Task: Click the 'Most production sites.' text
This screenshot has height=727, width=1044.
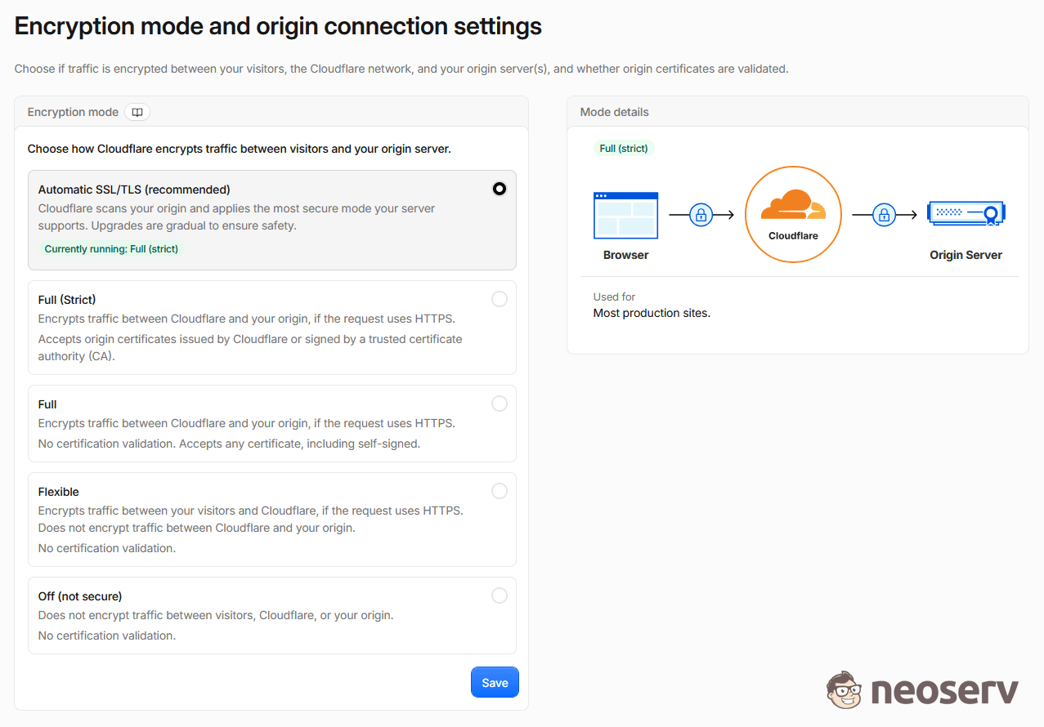Action: [x=652, y=314]
